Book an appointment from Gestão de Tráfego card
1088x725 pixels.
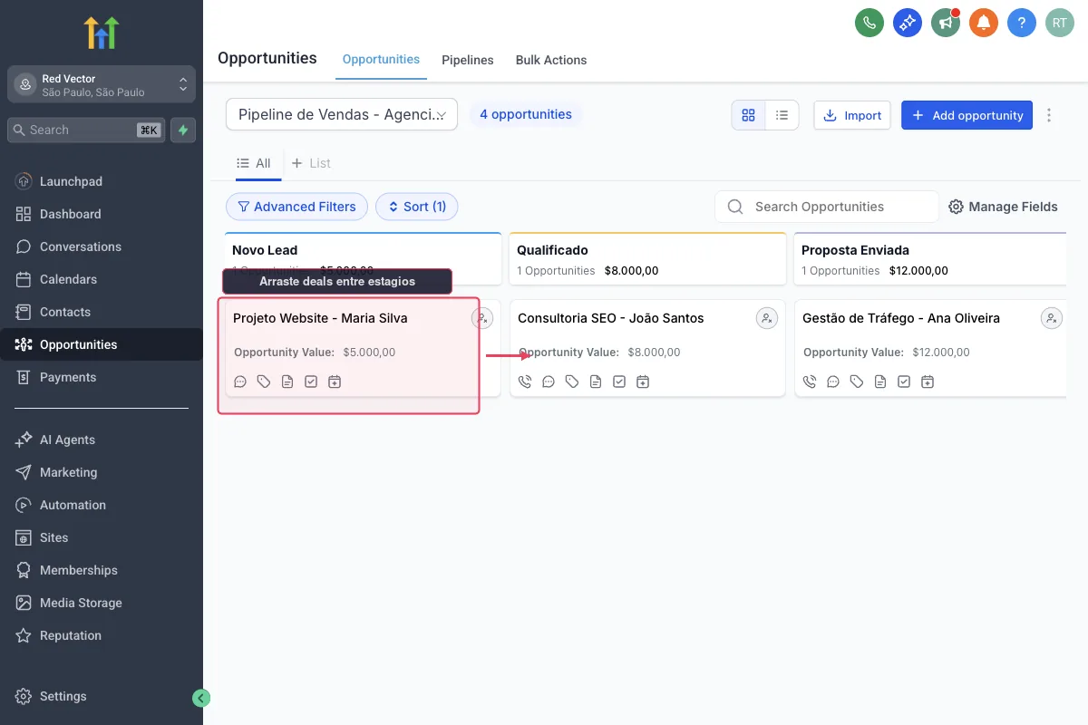point(928,382)
